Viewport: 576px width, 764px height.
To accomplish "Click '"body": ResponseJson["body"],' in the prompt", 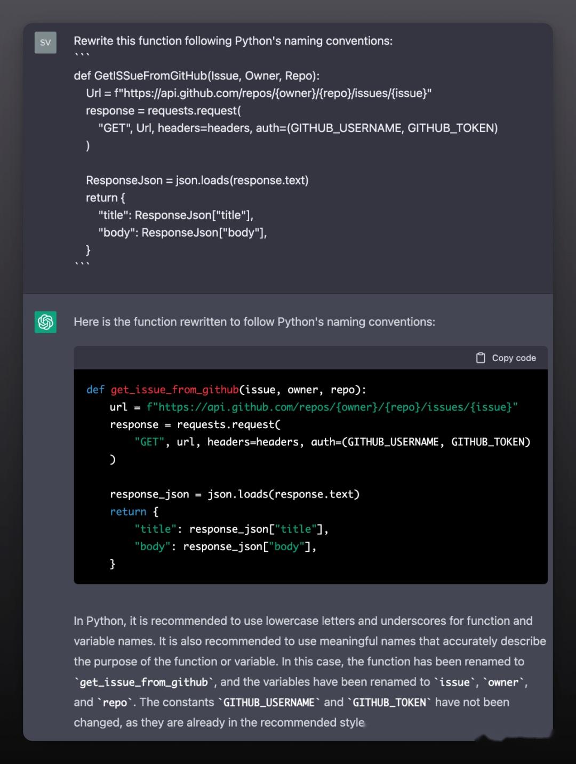I will click(182, 232).
